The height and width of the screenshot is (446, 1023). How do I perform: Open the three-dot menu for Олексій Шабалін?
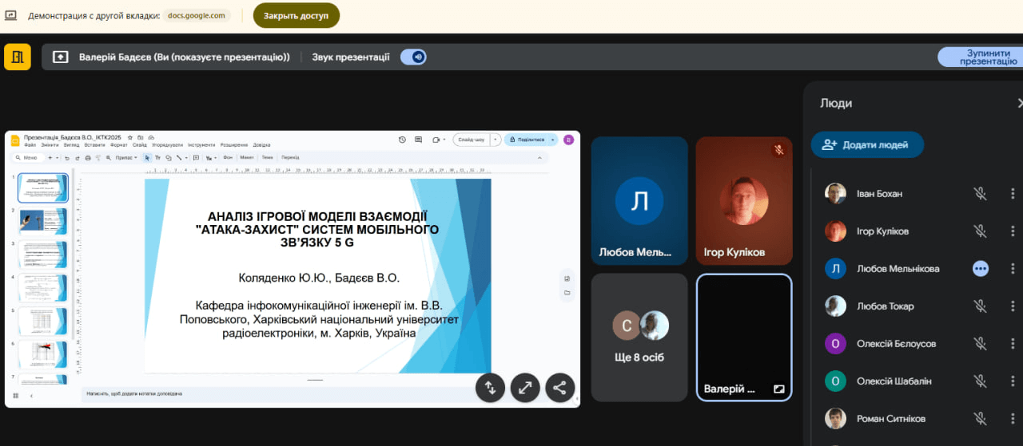click(1013, 381)
